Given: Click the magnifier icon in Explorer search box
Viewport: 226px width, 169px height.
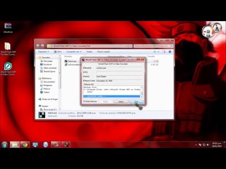Looking at the screenshot, I should pos(171,46).
